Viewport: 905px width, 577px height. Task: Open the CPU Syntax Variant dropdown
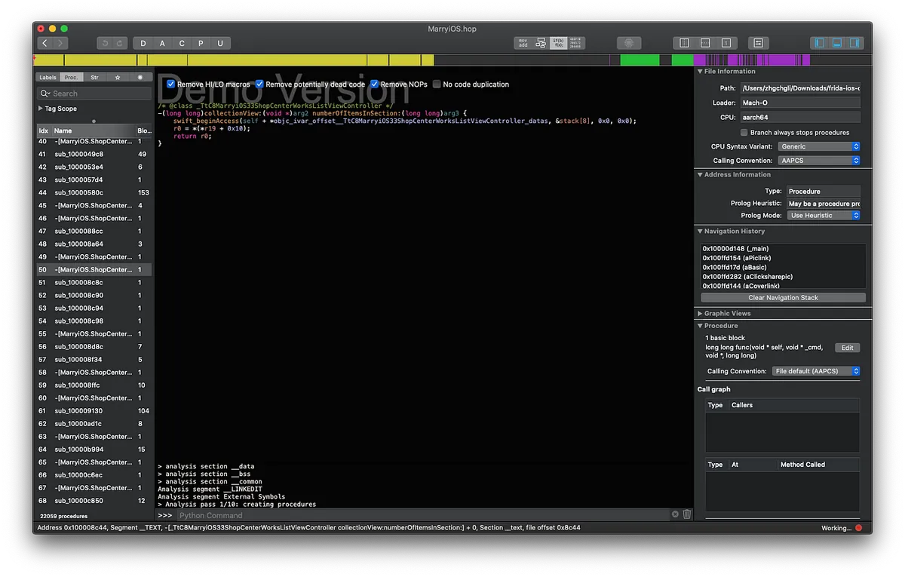click(819, 146)
